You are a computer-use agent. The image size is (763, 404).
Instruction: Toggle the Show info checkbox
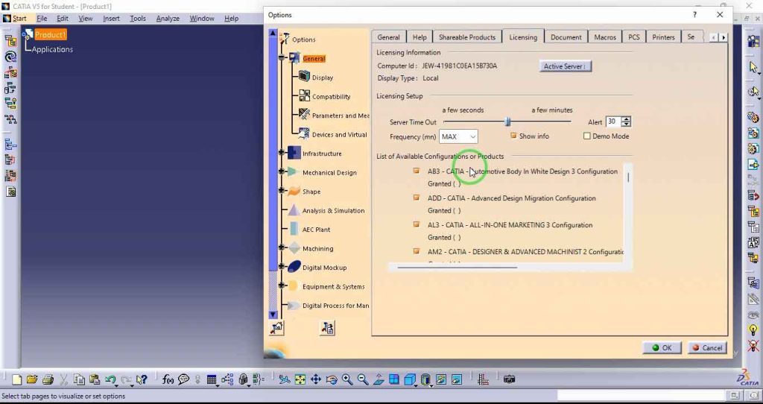pos(513,136)
